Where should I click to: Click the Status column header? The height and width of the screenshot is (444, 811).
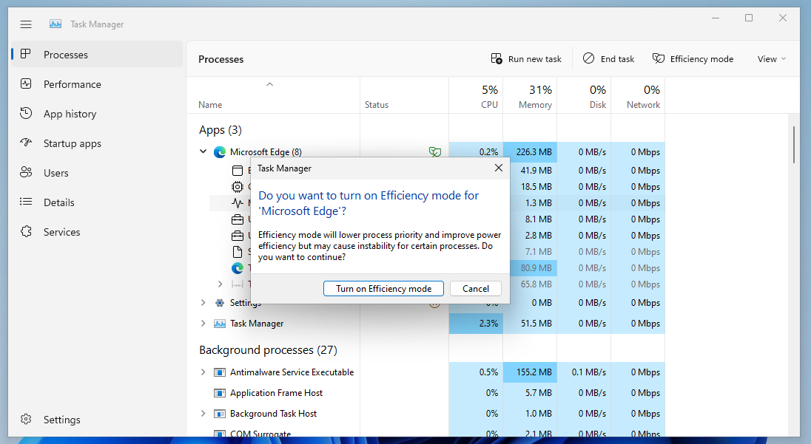tap(405, 95)
